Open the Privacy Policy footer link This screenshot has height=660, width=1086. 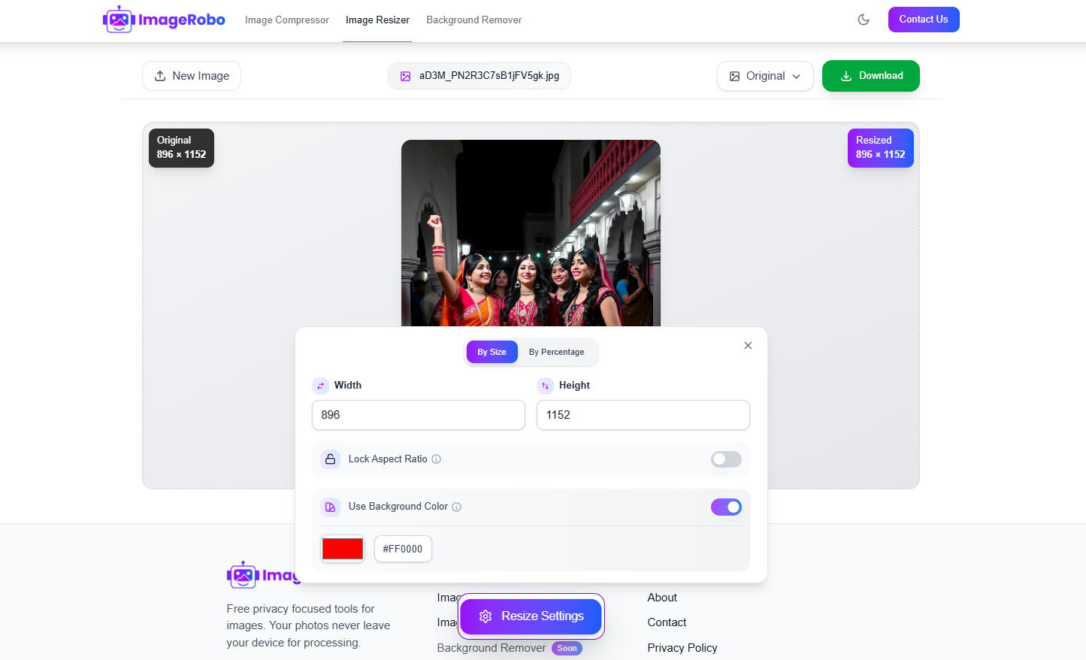click(682, 648)
